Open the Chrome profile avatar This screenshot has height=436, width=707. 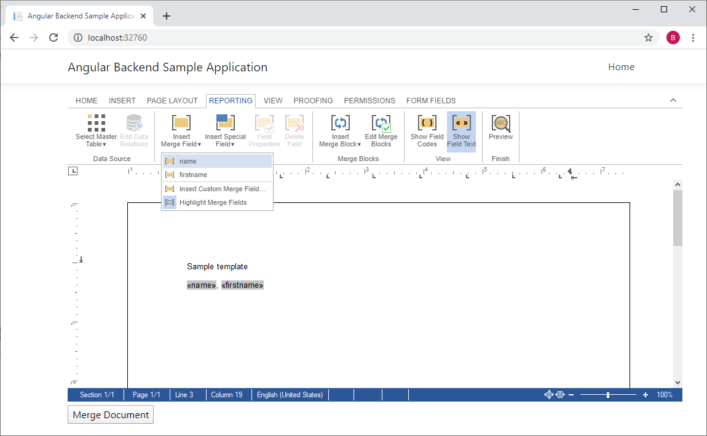(x=673, y=38)
